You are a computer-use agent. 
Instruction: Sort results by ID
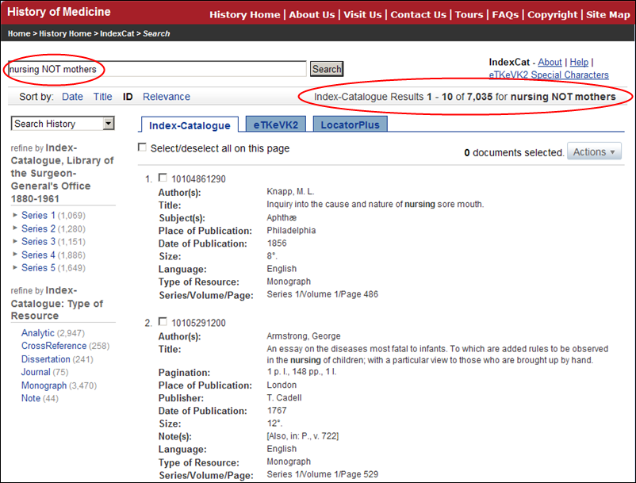[x=128, y=97]
